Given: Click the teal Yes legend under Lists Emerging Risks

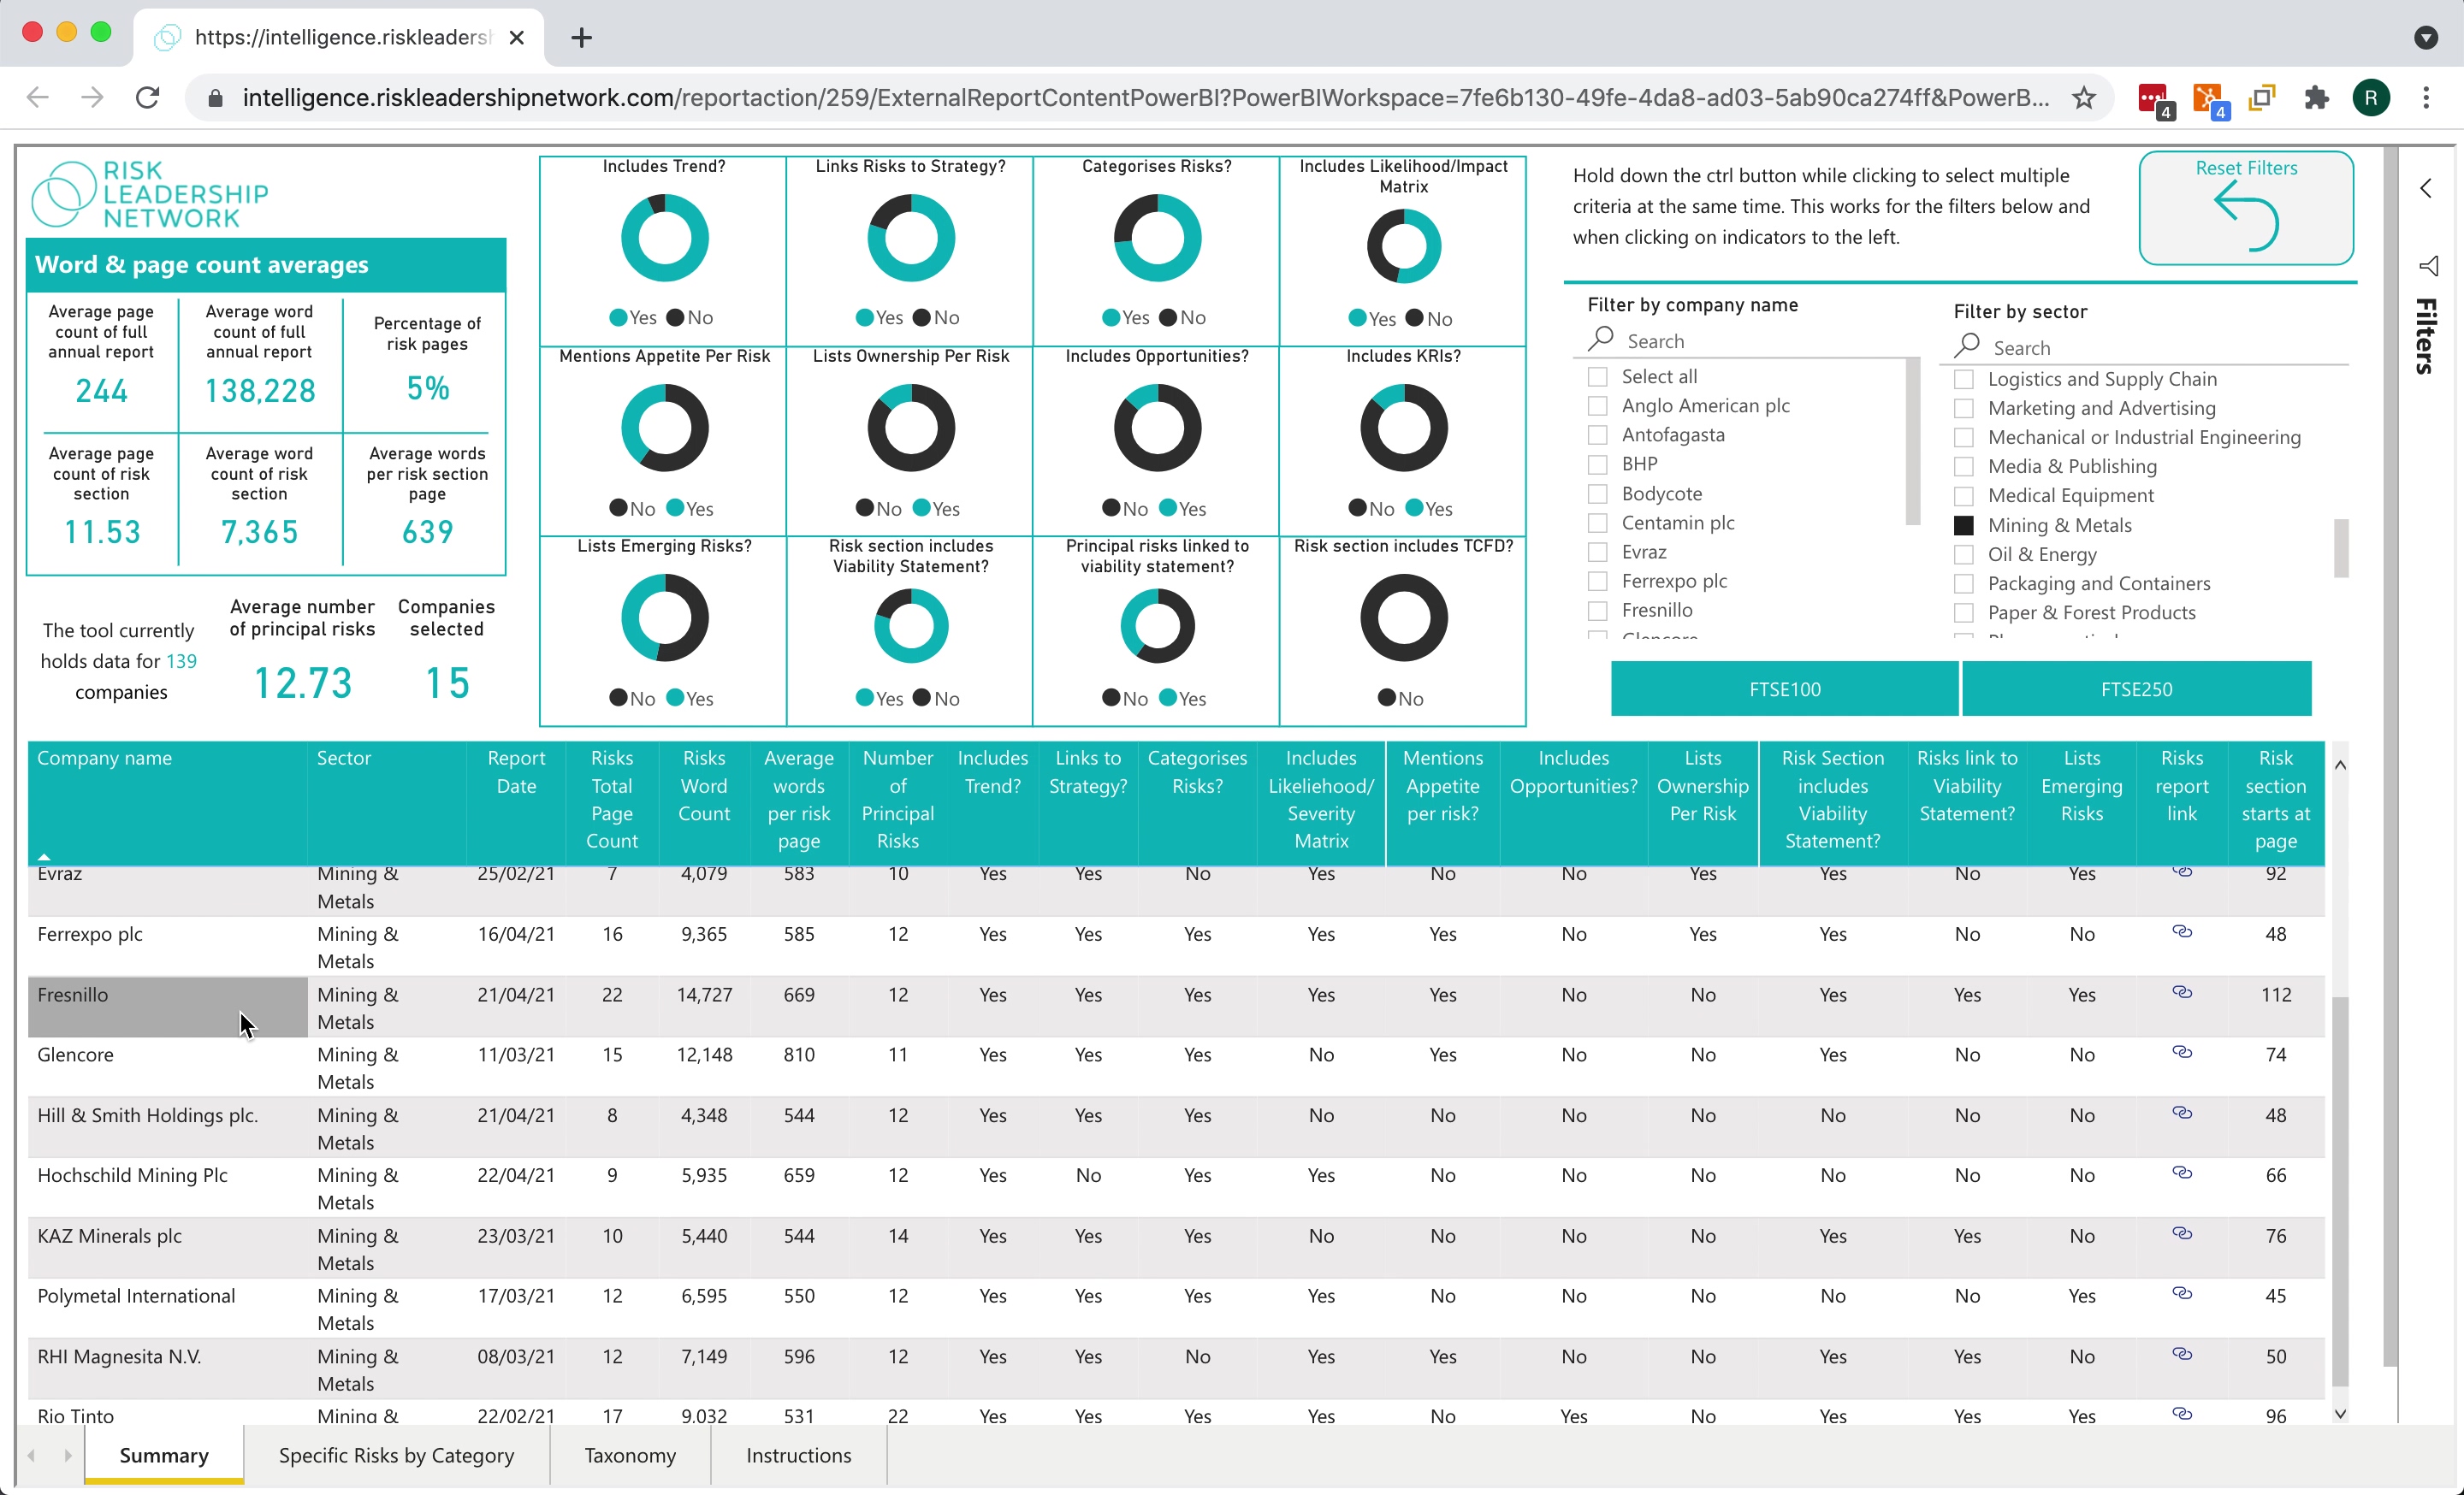Looking at the screenshot, I should pyautogui.click(x=690, y=699).
